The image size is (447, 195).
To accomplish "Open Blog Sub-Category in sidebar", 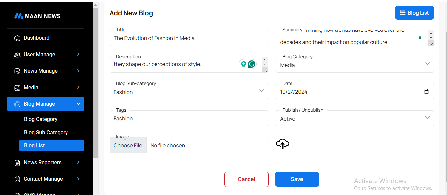I will pos(46,132).
